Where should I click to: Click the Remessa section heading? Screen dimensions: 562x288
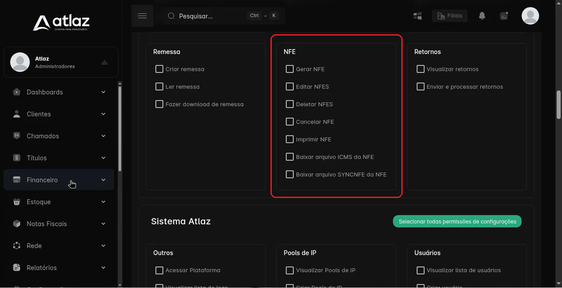(167, 51)
